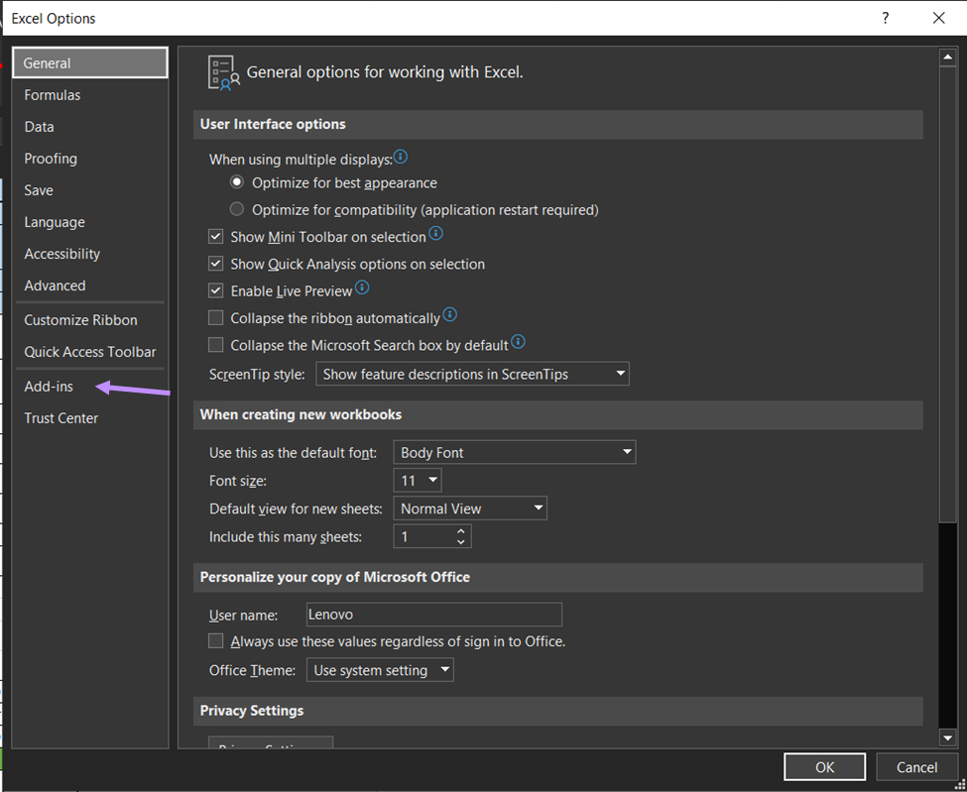Enable Collapse the ribbon automatically checkbox
This screenshot has height=792, width=967.
click(215, 318)
